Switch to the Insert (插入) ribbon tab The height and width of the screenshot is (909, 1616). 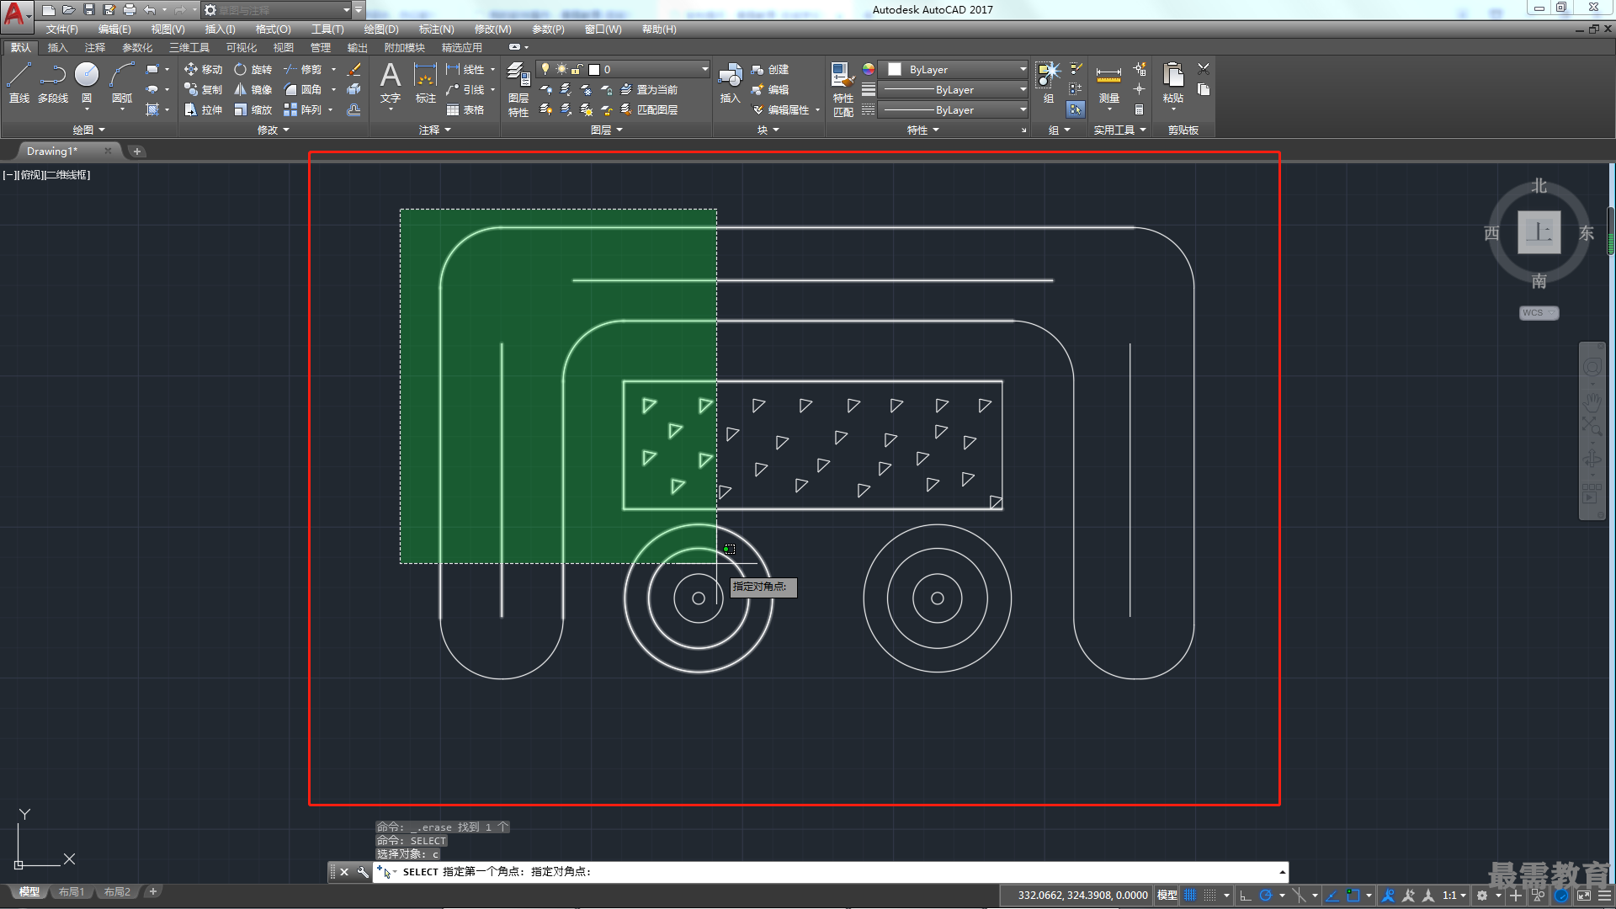(x=57, y=47)
